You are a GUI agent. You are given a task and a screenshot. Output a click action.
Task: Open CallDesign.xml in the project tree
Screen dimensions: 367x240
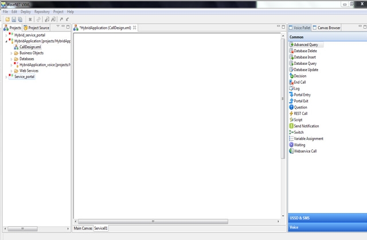coord(30,47)
